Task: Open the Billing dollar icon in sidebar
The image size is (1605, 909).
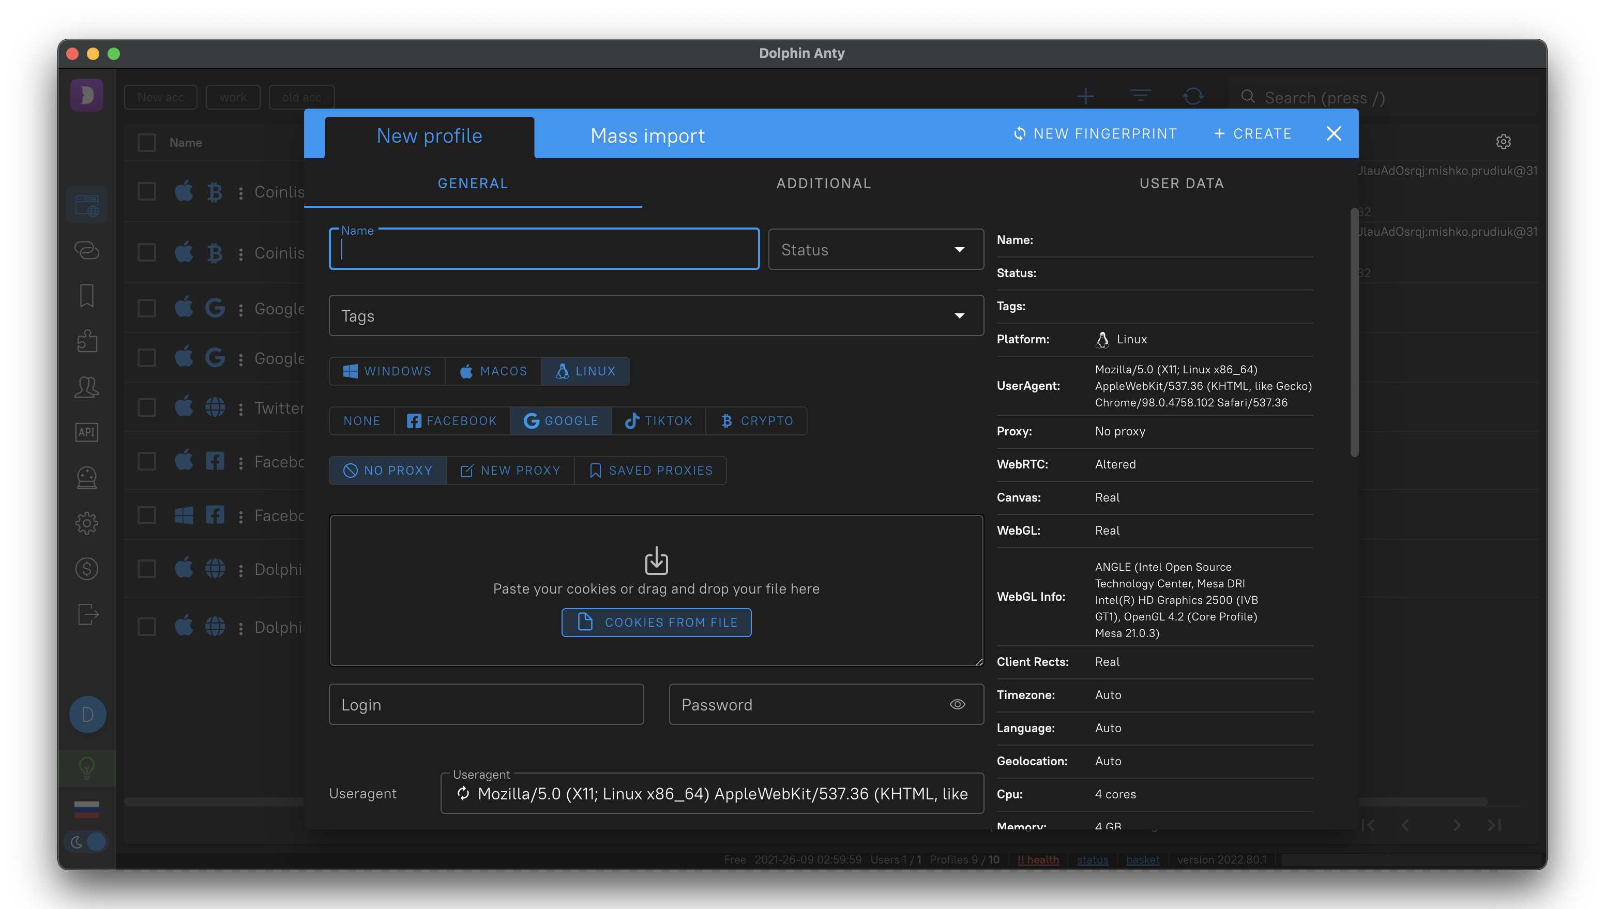Action: click(87, 568)
